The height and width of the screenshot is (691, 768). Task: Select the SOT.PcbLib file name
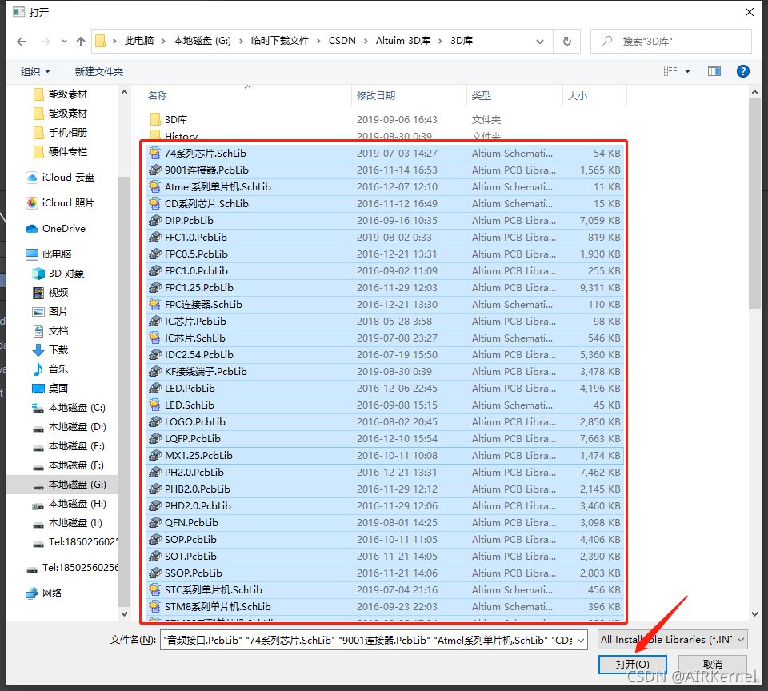[190, 557]
